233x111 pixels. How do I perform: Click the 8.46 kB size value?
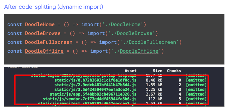(x=154, y=80)
